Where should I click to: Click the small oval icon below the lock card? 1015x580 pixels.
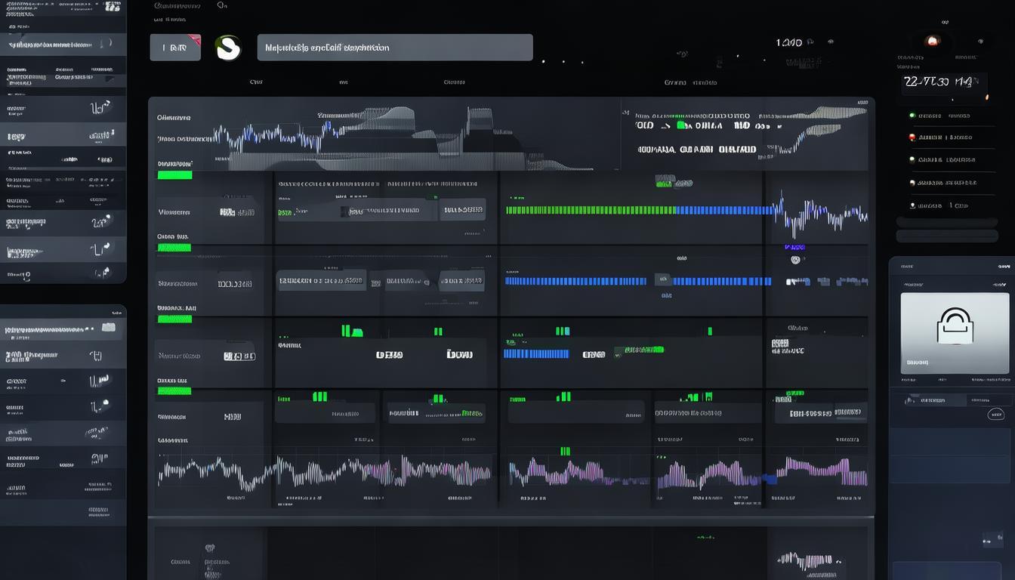click(995, 414)
